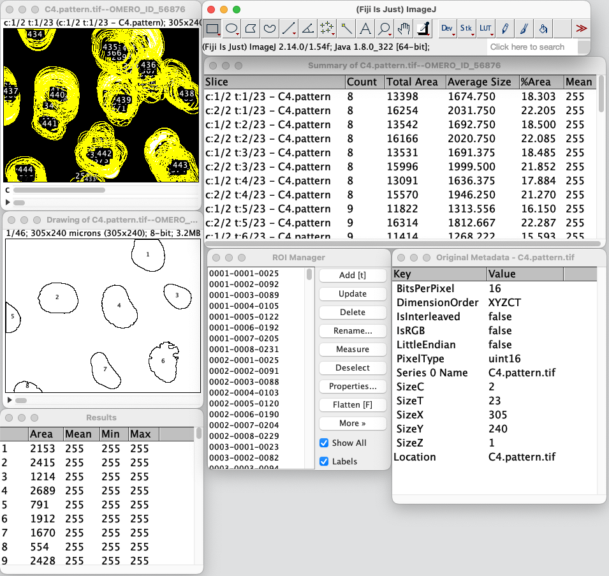Select the c:1/2 t:1/23 row in Summary
This screenshot has height=576, width=609.
400,96
